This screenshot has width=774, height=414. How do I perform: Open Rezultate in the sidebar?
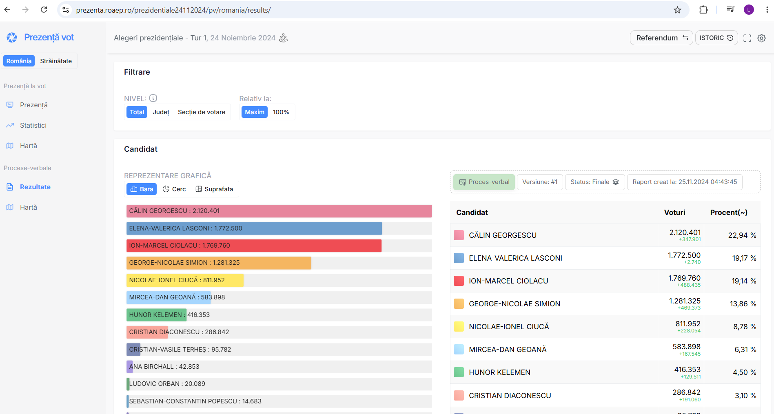click(35, 187)
